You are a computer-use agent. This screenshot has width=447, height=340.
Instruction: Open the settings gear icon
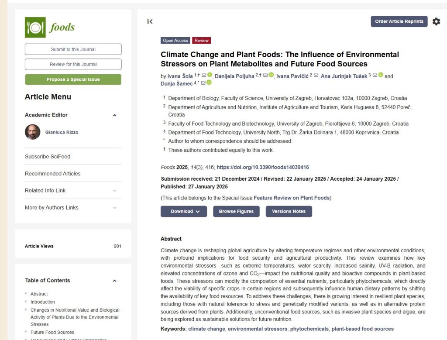pos(436,21)
